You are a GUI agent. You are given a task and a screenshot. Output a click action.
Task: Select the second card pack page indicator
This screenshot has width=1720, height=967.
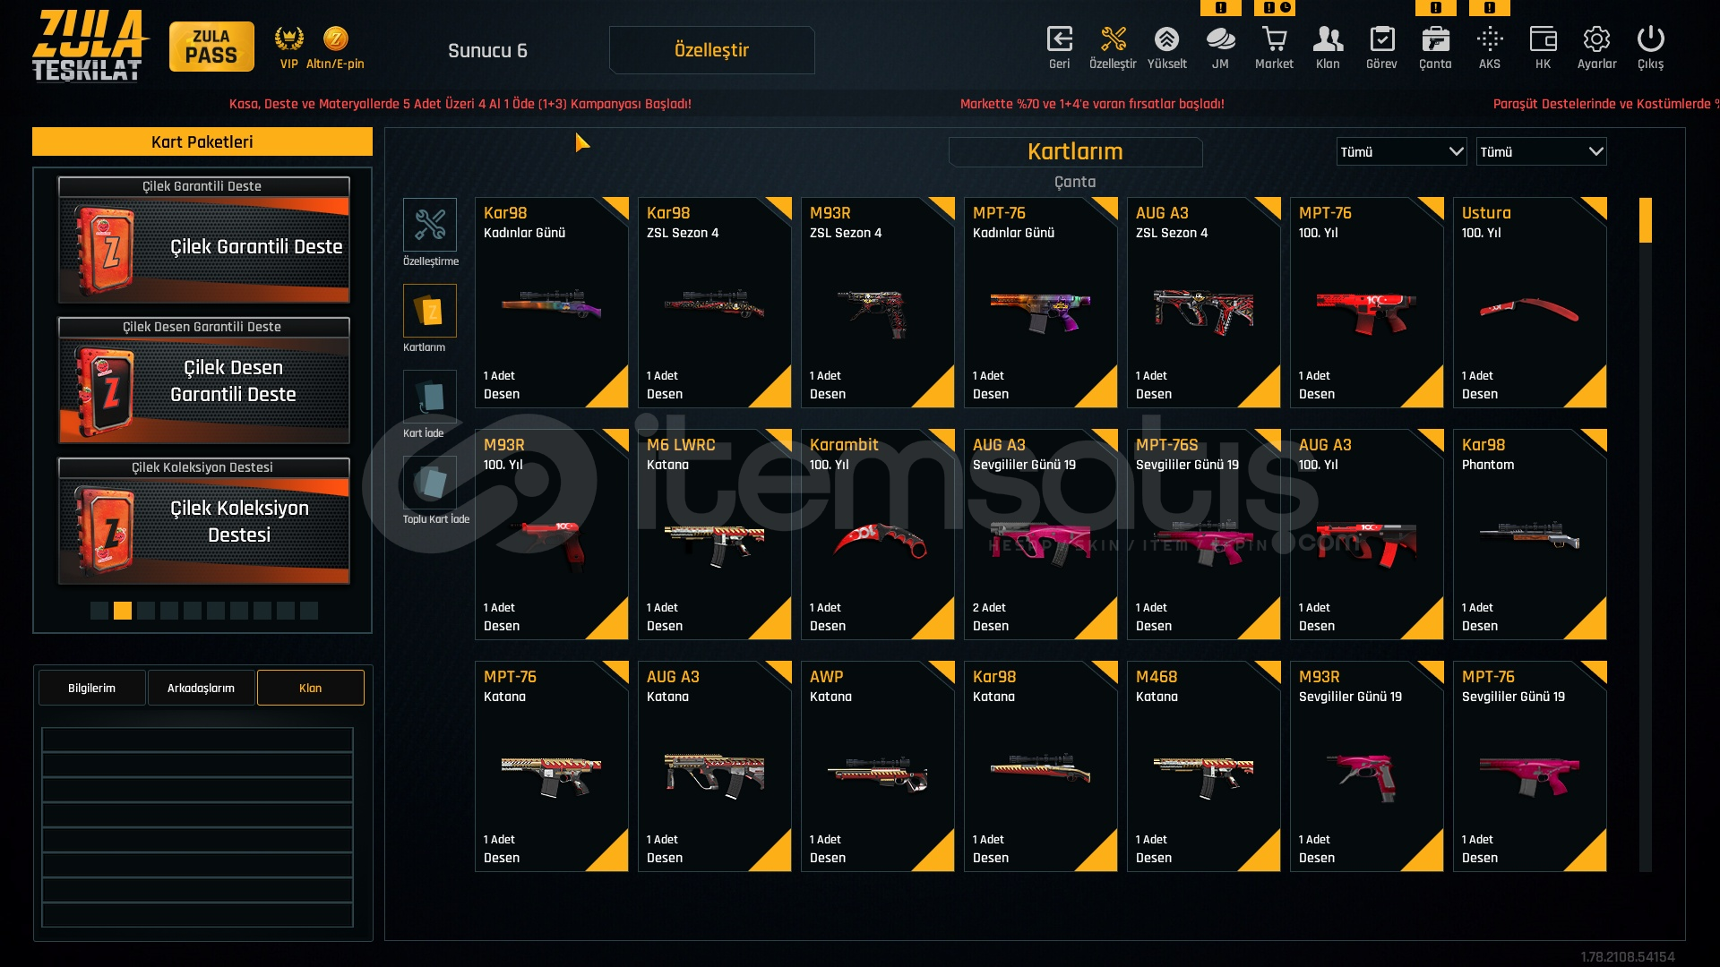click(x=123, y=611)
